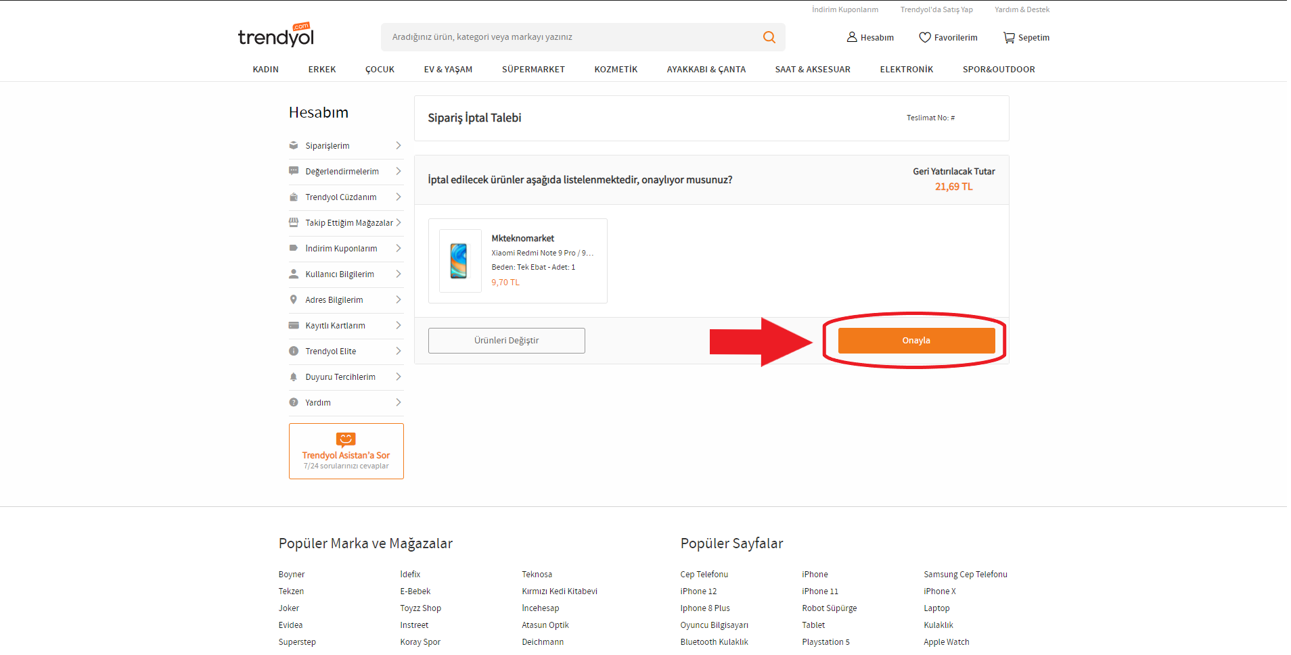Open the Hesabım user icon

pyautogui.click(x=852, y=37)
